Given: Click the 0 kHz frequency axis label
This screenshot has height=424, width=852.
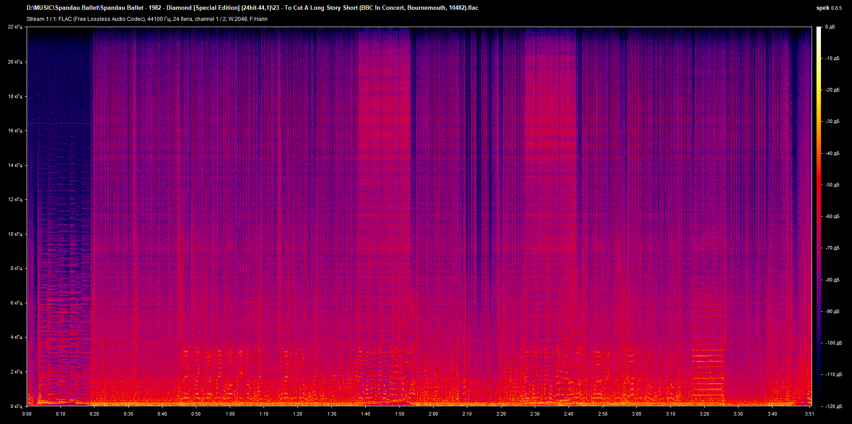Looking at the screenshot, I should tap(16, 406).
